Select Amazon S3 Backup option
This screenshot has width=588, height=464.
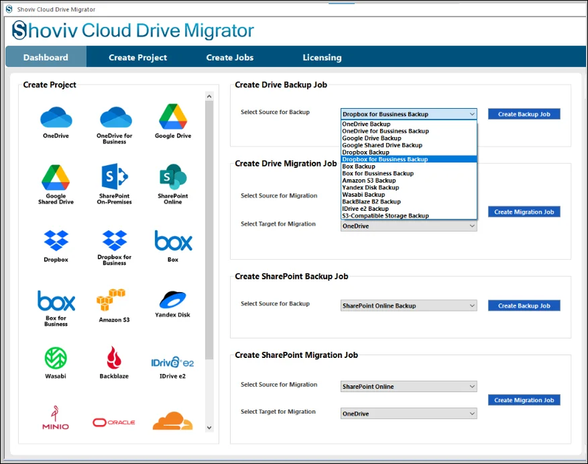click(409, 181)
